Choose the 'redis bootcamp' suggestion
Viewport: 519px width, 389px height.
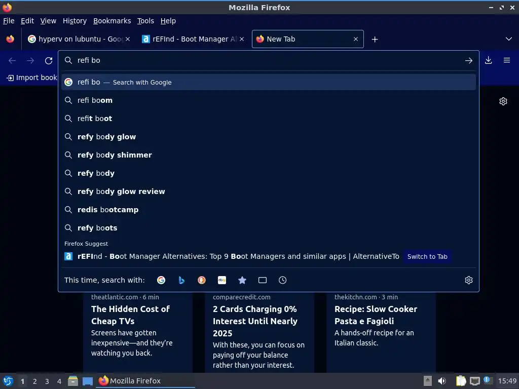click(269, 210)
